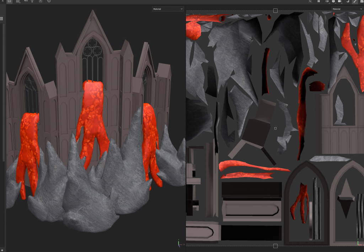Click the plus button at bottom-left corner
The image size is (364, 252).
(x=1, y=250)
